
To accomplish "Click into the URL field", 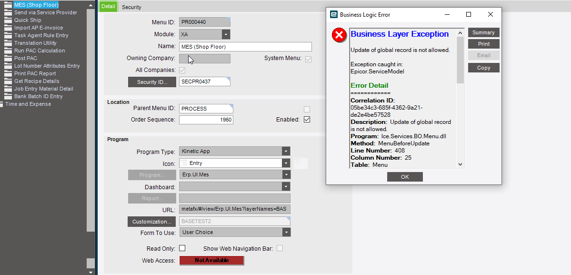I will pos(235,209).
